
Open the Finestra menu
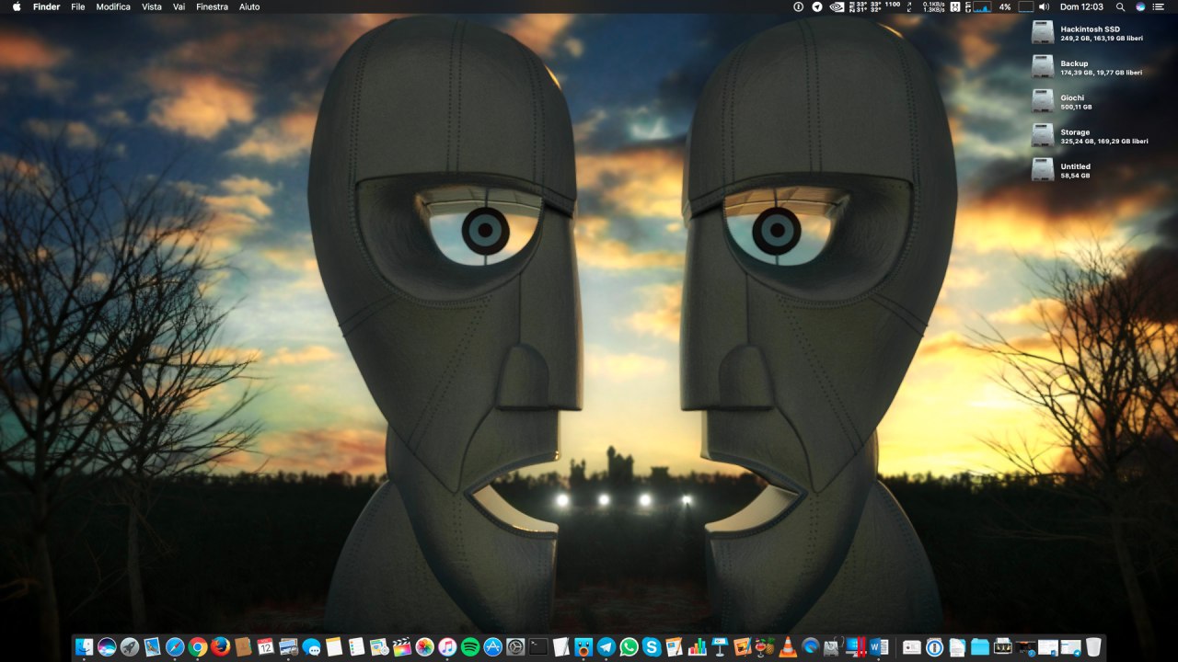(x=213, y=6)
